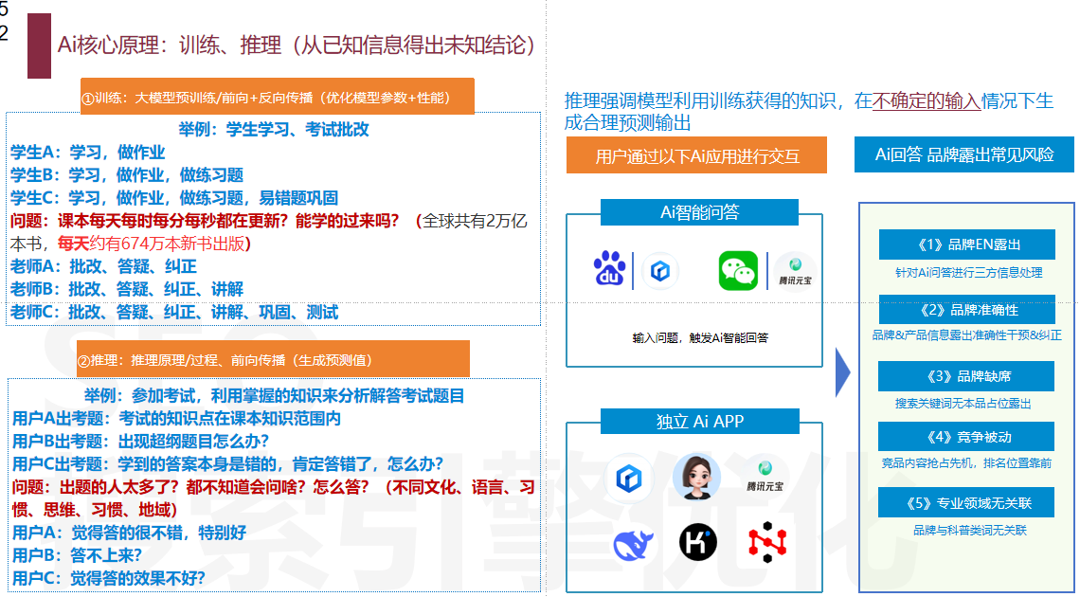Click the green WeChat logo
Screen dimensions: 1080x597
738,271
